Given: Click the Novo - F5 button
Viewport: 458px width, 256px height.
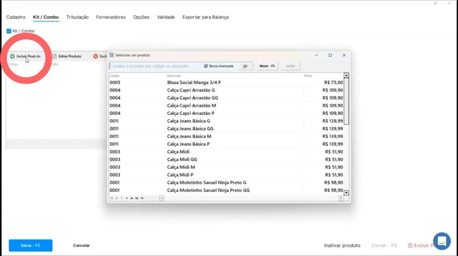Looking at the screenshot, I should point(267,66).
